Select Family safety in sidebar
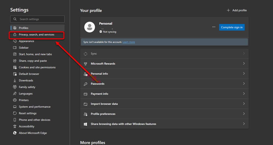273x145 pixels. (x=37, y=87)
